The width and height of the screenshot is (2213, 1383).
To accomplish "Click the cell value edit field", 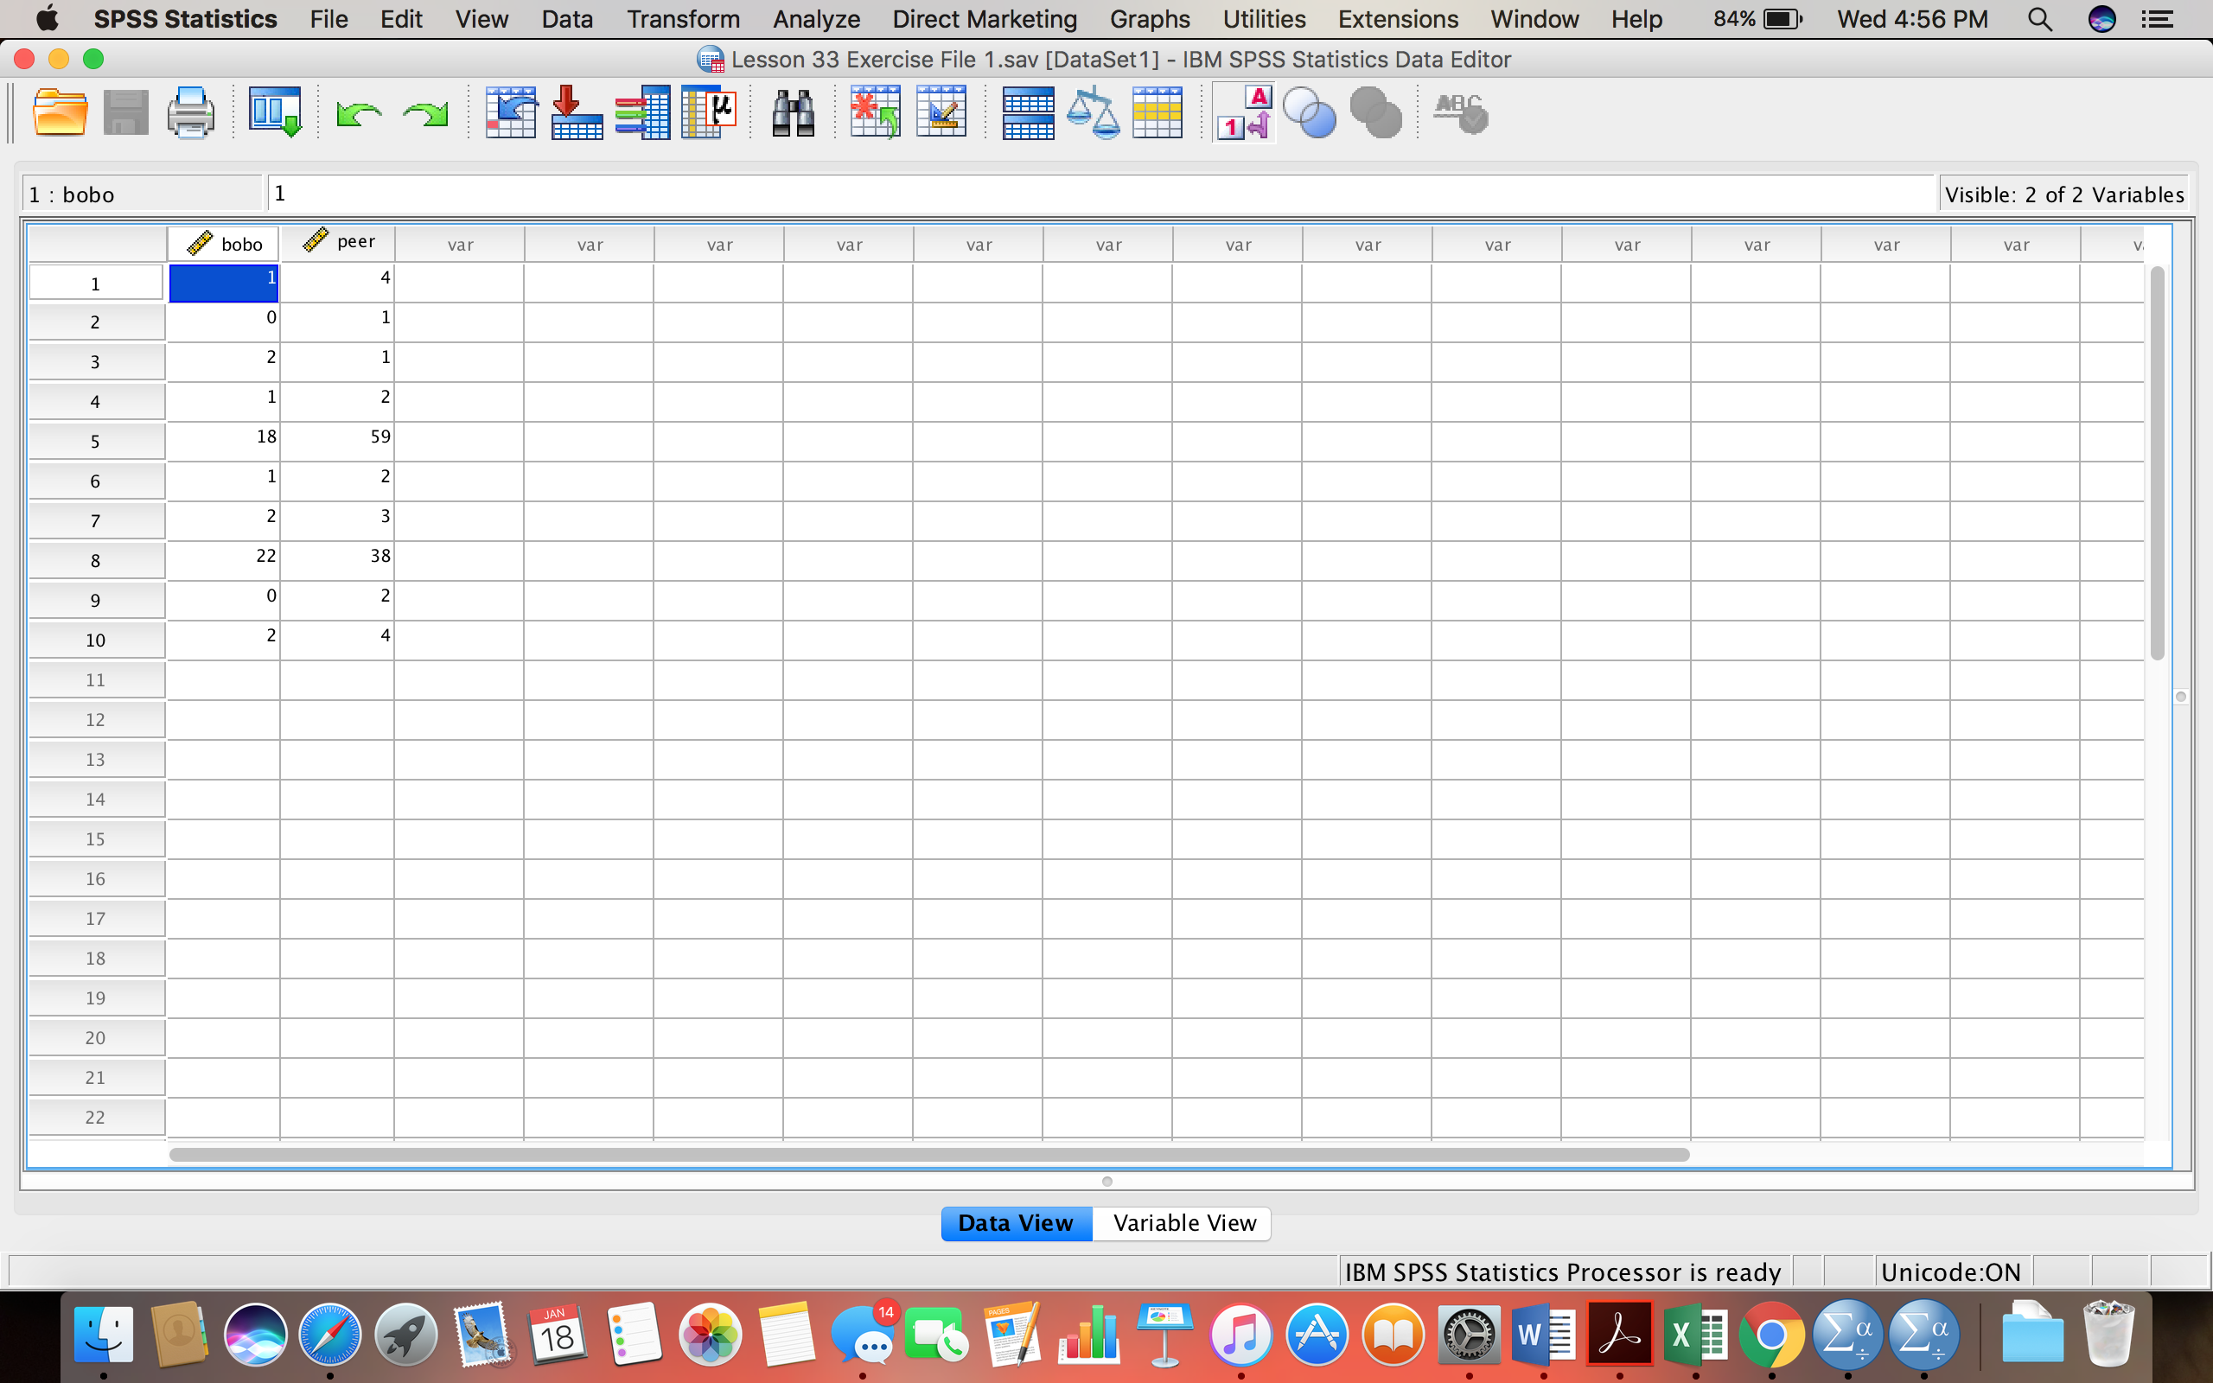I will click(x=1101, y=193).
